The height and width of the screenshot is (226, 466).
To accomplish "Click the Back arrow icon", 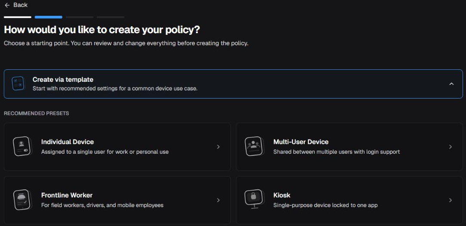I will pyautogui.click(x=7, y=5).
